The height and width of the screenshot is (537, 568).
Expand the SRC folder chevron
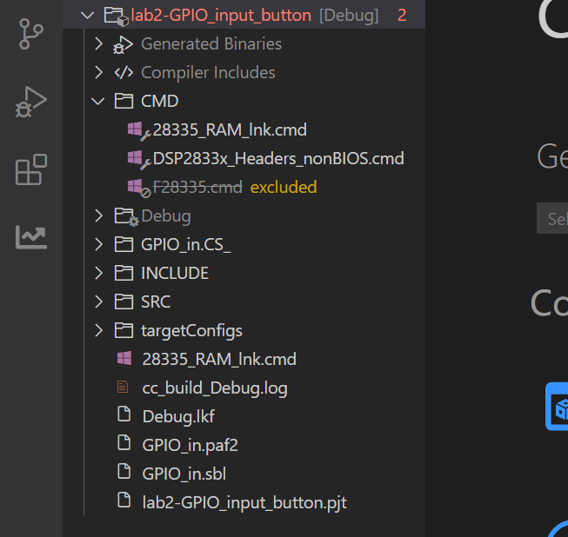[98, 302]
